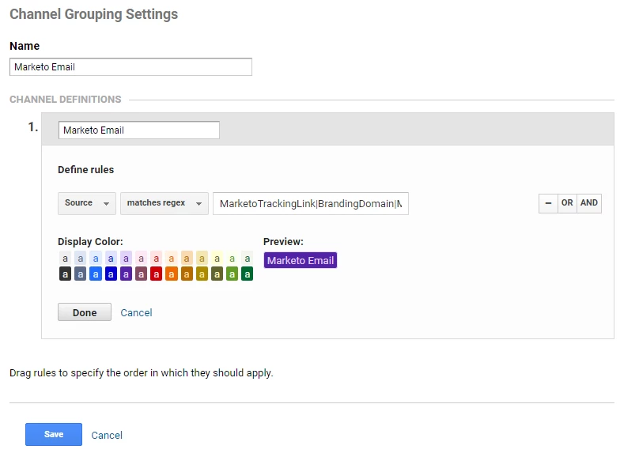Image resolution: width=639 pixels, height=457 pixels.
Task: Open the matches regex operator dropdown
Action: [164, 203]
